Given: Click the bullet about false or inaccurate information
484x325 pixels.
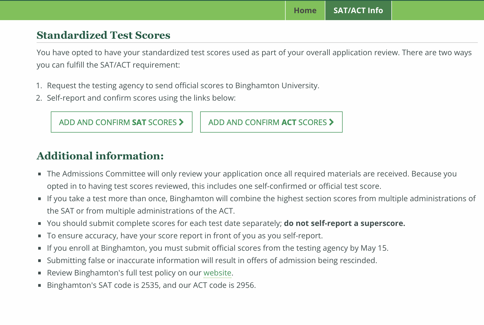Looking at the screenshot, I should [x=212, y=260].
